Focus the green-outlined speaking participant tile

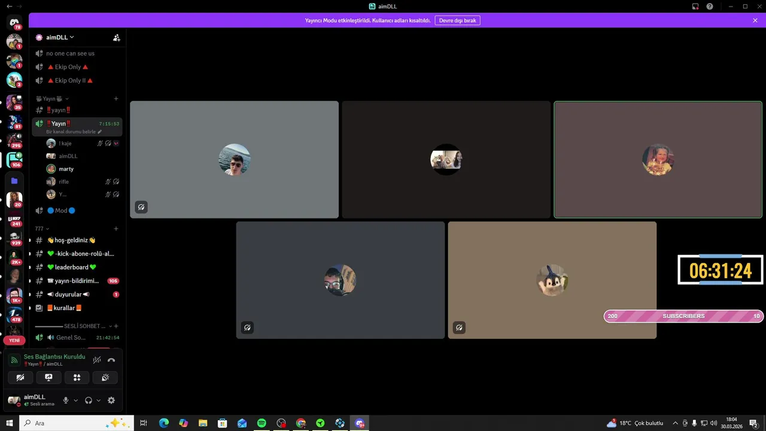pyautogui.click(x=658, y=160)
